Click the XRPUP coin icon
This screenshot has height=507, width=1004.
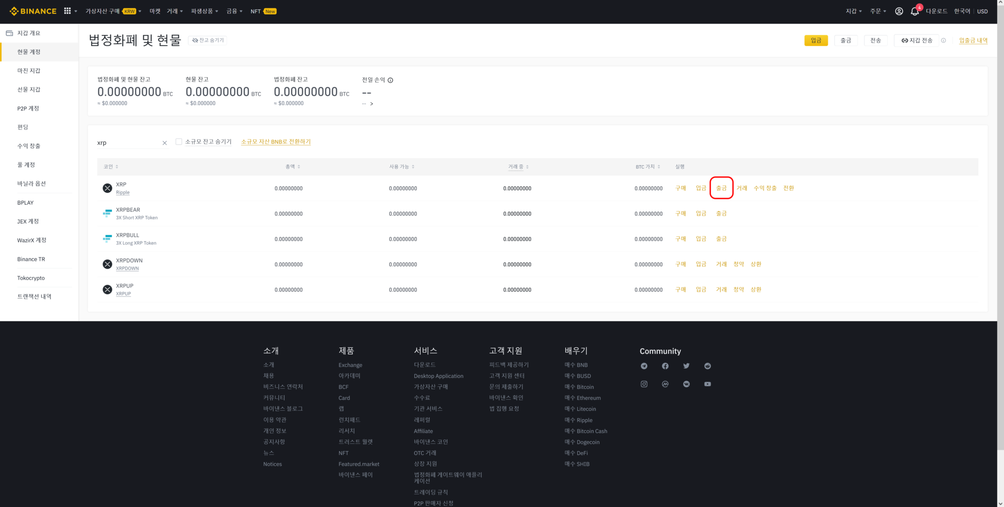[107, 290]
